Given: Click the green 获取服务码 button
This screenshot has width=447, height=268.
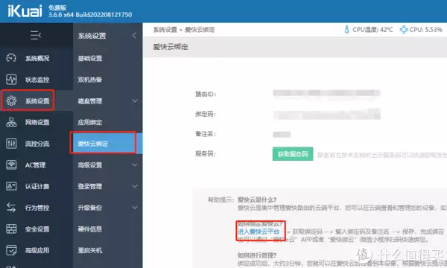Looking at the screenshot, I should (293, 154).
